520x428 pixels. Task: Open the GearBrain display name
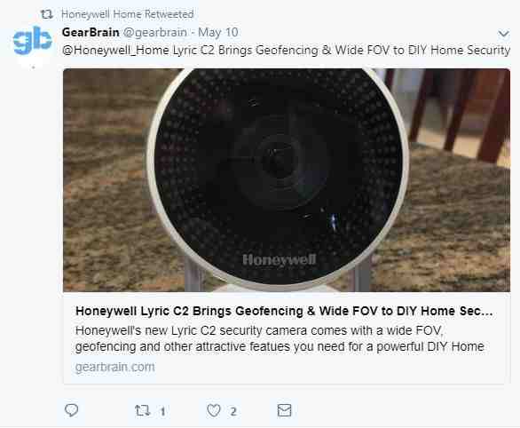click(91, 33)
